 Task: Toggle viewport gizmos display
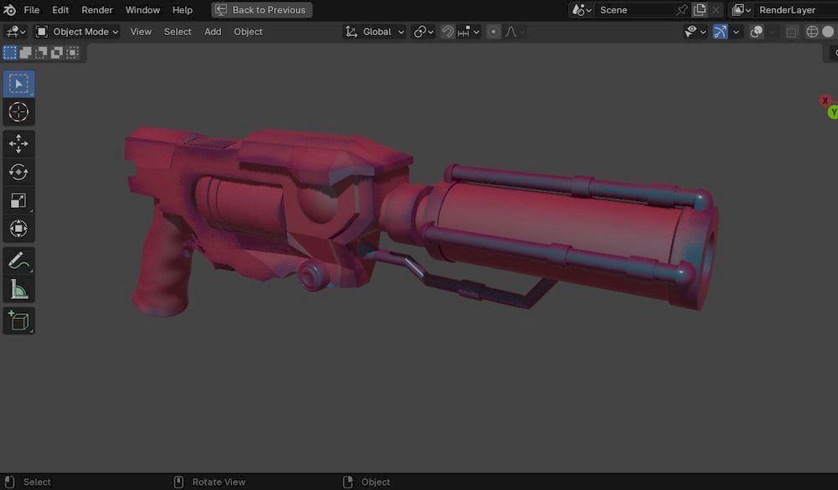click(720, 32)
